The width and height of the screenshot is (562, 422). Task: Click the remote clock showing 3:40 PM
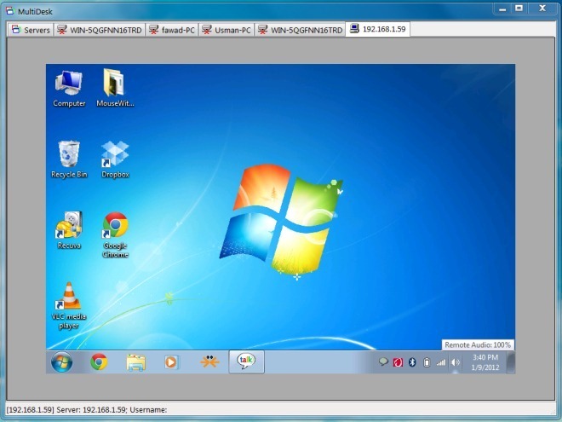click(x=485, y=362)
